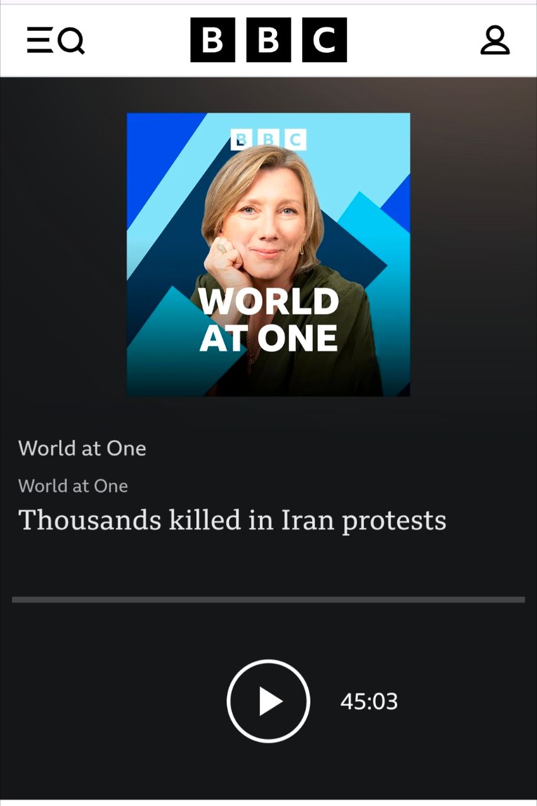Seek to the end of progress bar

click(x=523, y=599)
